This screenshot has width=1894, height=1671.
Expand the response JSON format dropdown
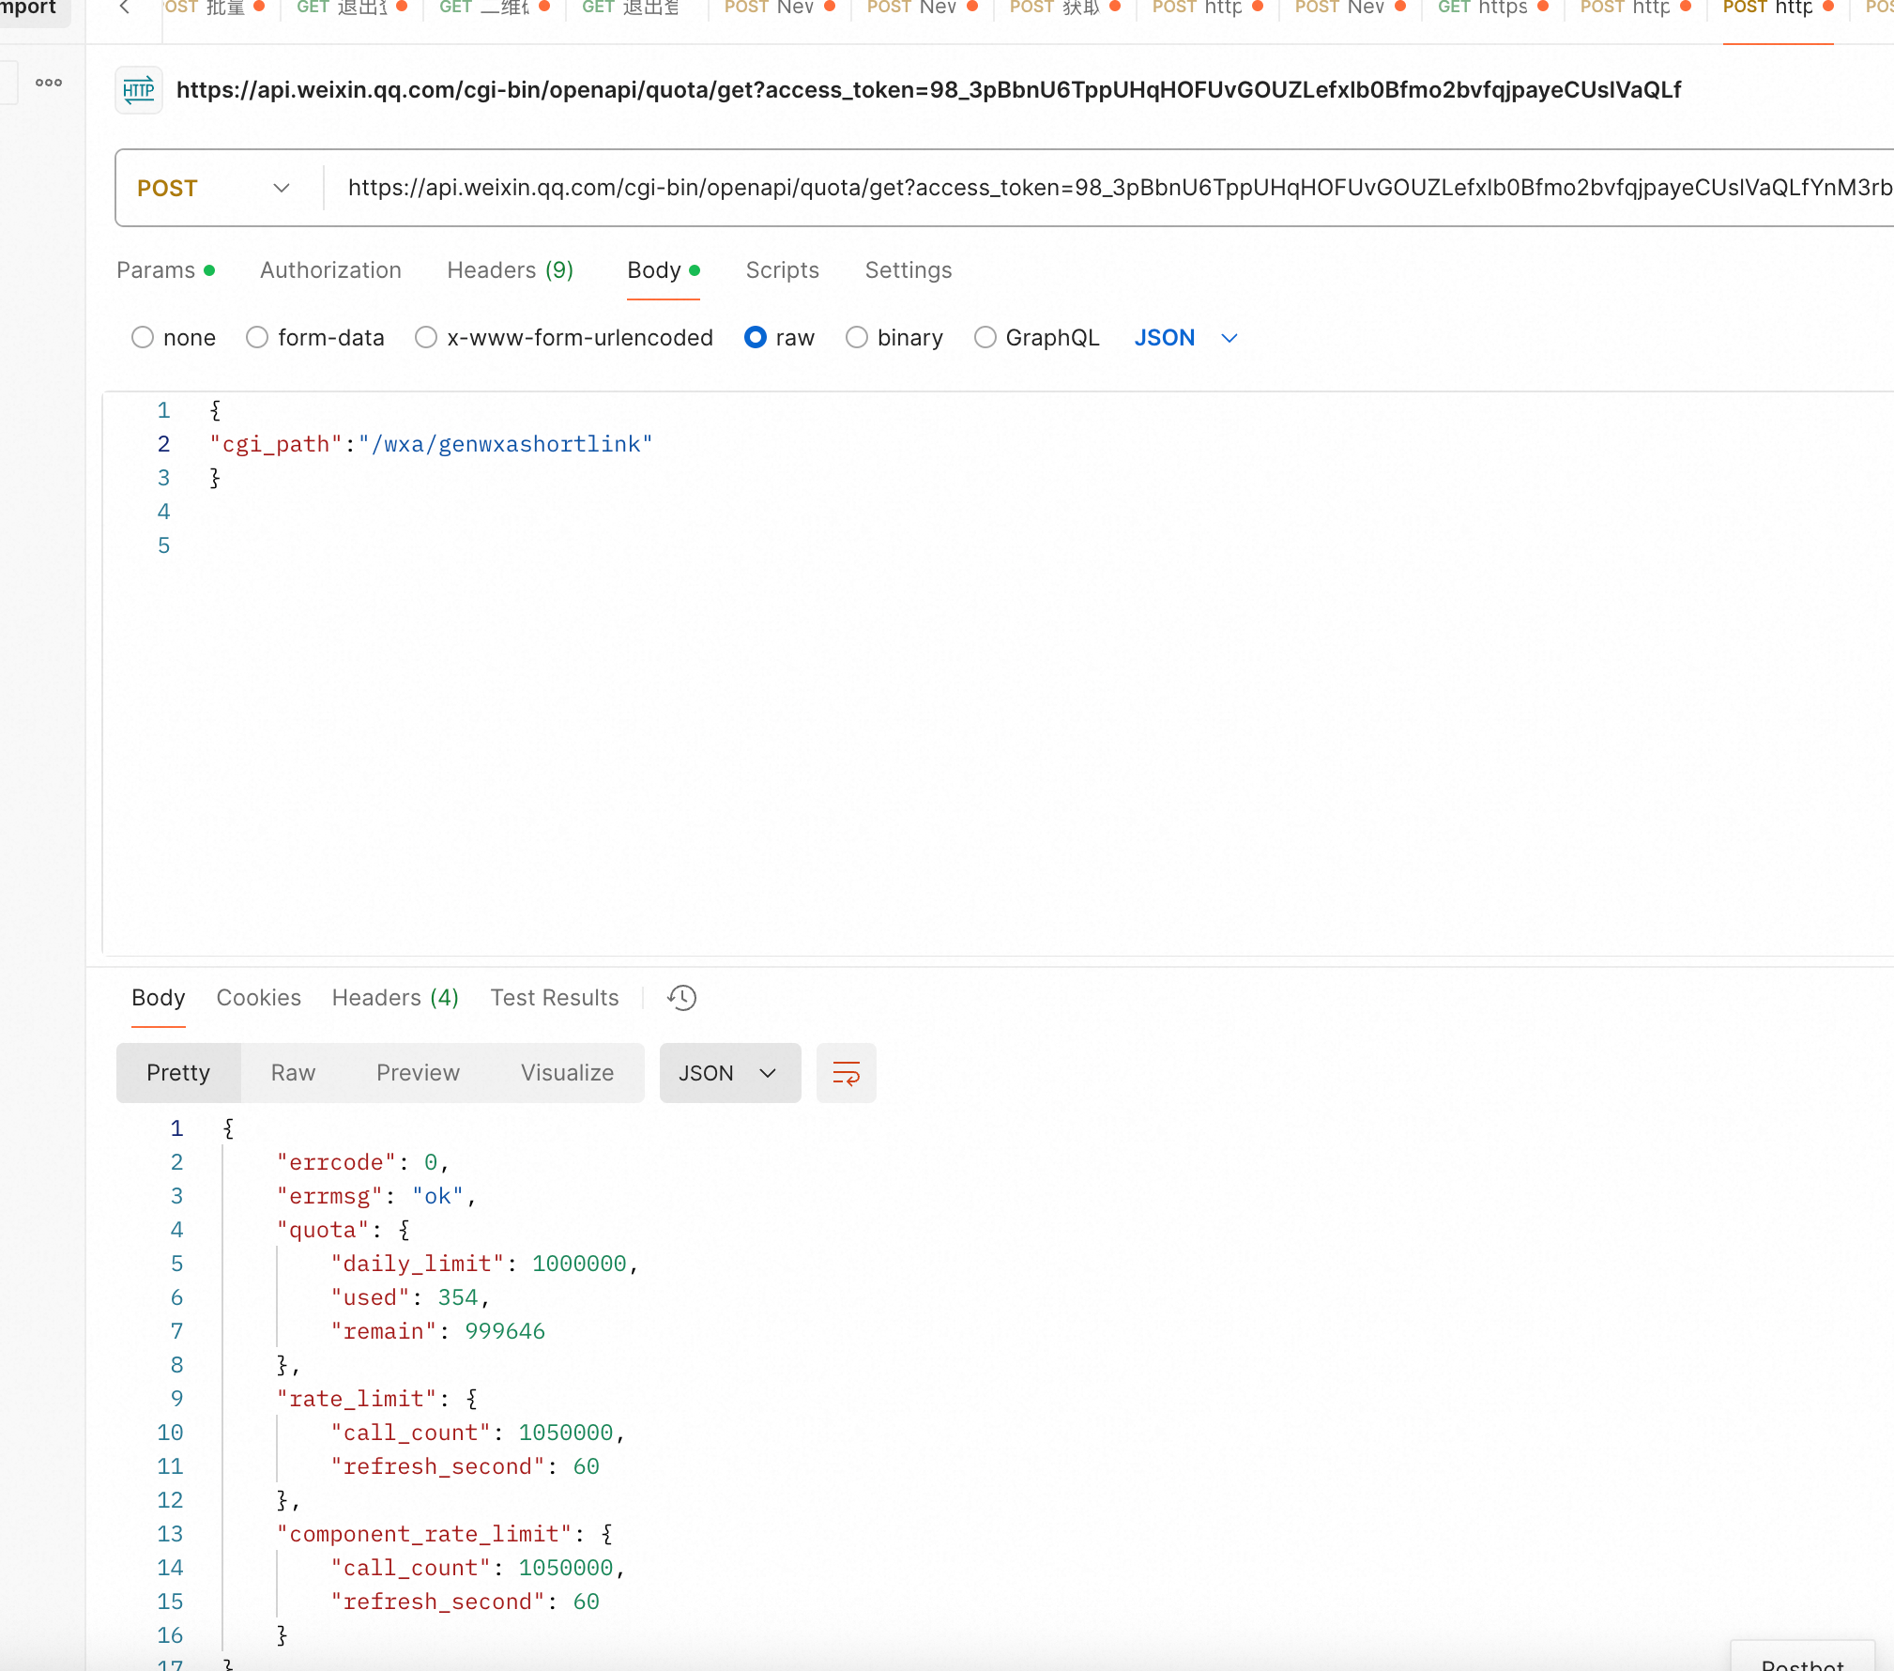click(x=729, y=1073)
